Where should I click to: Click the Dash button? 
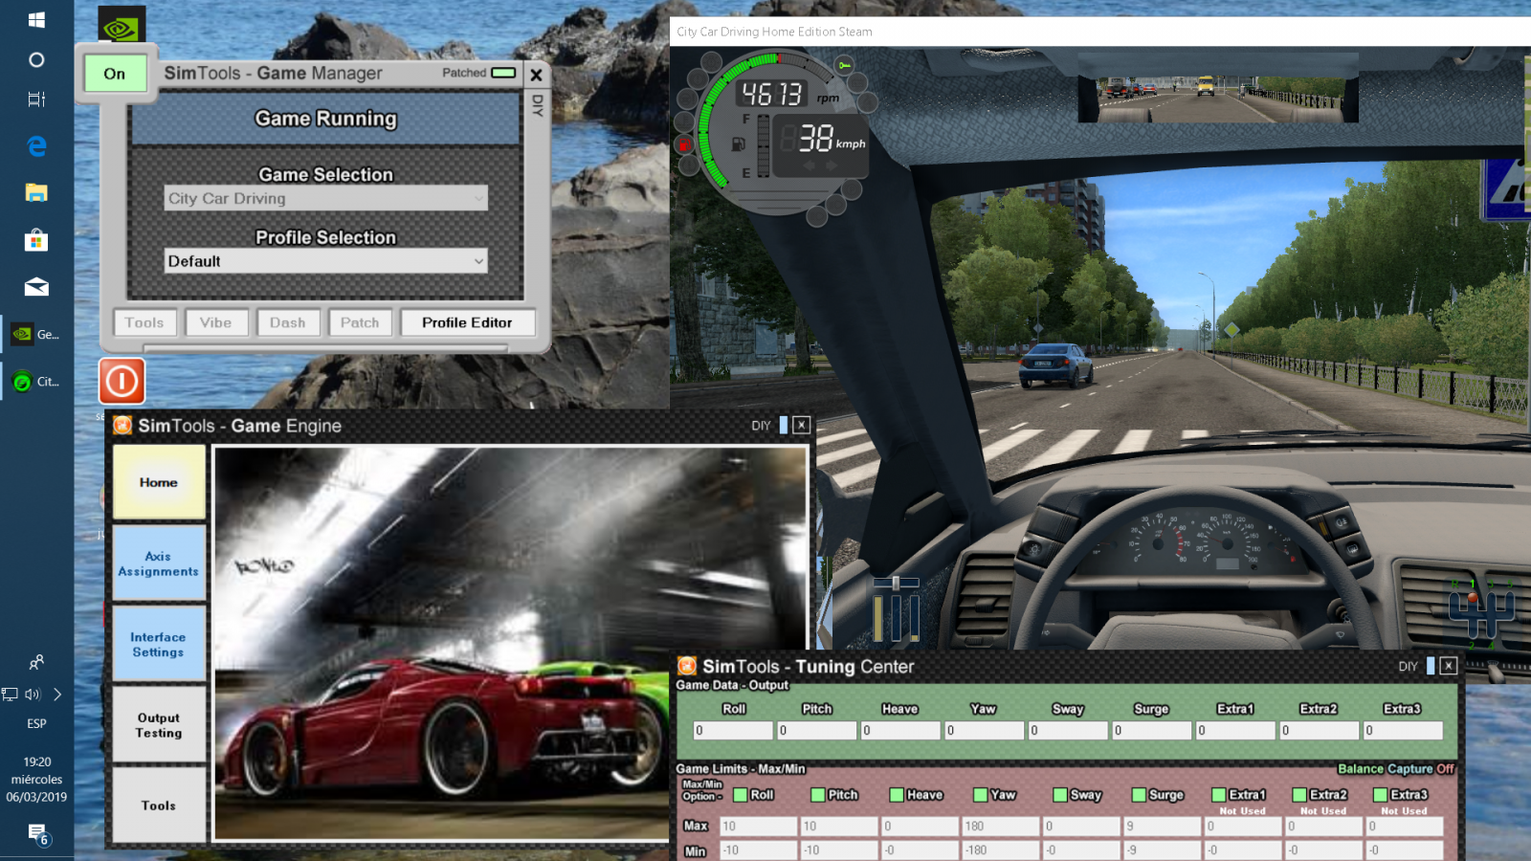click(288, 322)
